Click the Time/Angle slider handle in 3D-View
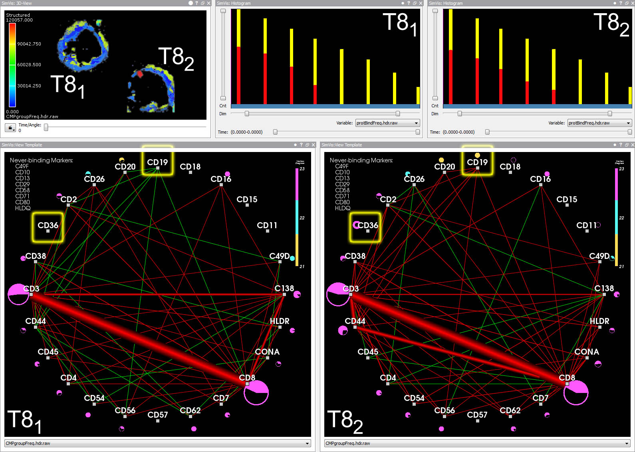The height and width of the screenshot is (452, 635). click(x=46, y=127)
